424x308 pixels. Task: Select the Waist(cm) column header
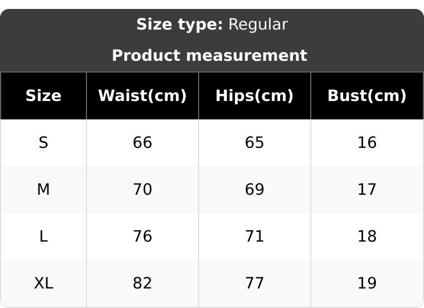[x=142, y=96]
